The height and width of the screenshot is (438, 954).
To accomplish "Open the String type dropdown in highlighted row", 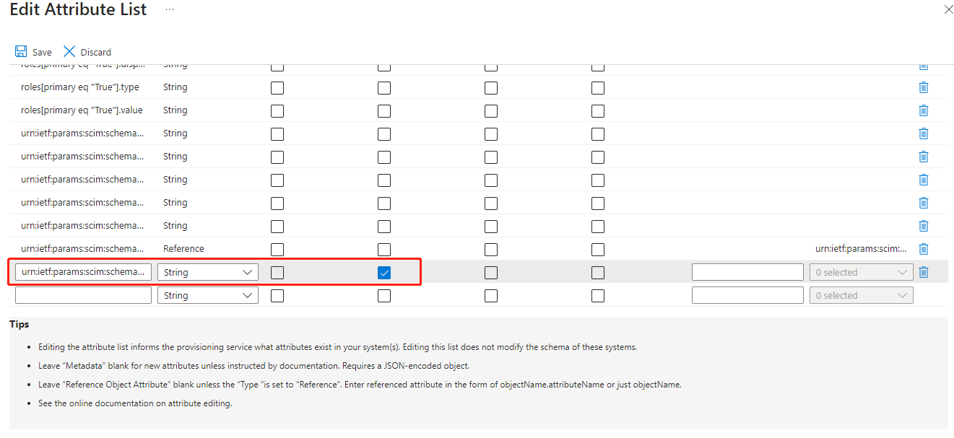I will 208,272.
